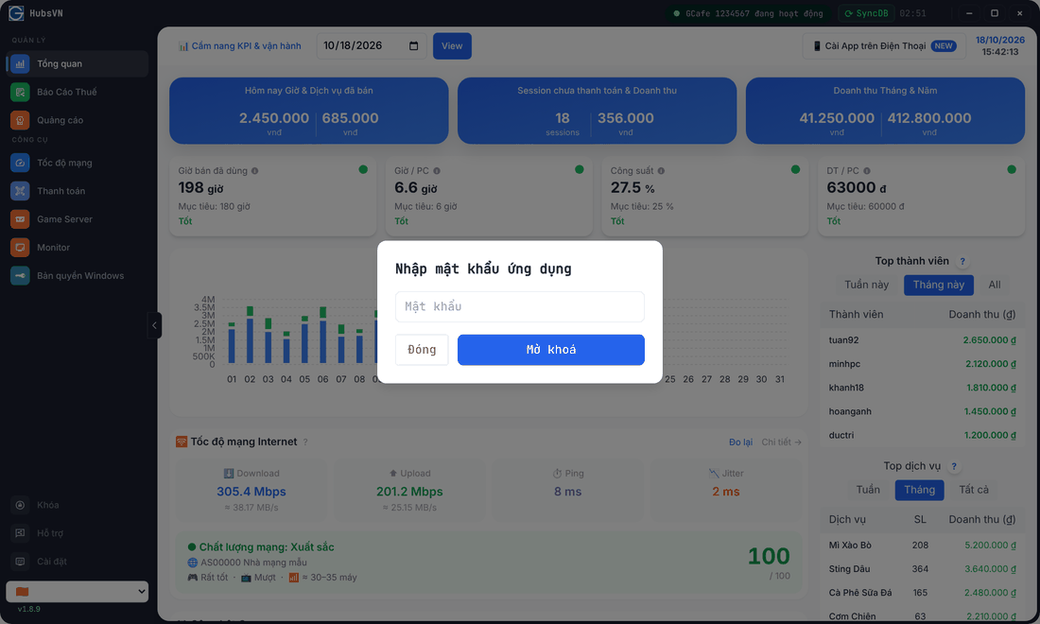This screenshot has width=1040, height=624.
Task: Show All members tab
Action: [x=995, y=285]
